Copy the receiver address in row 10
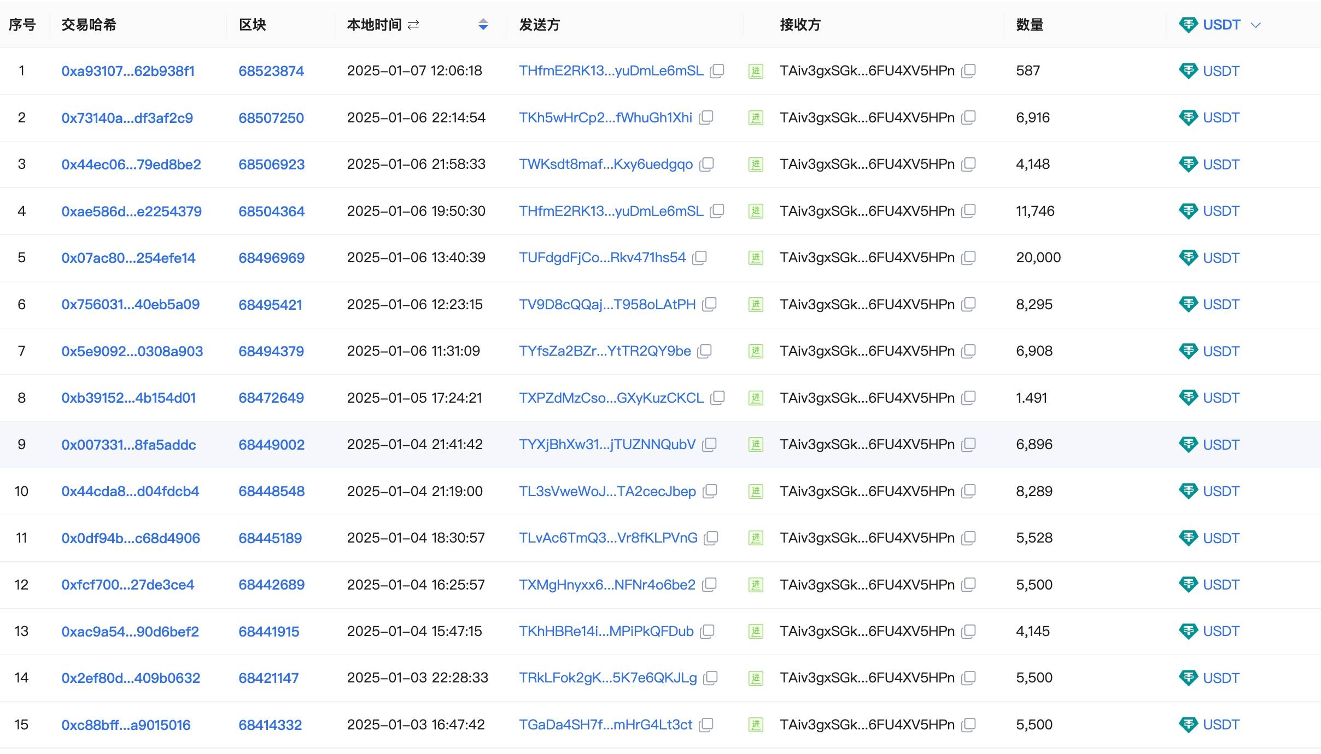The image size is (1321, 754). click(969, 491)
